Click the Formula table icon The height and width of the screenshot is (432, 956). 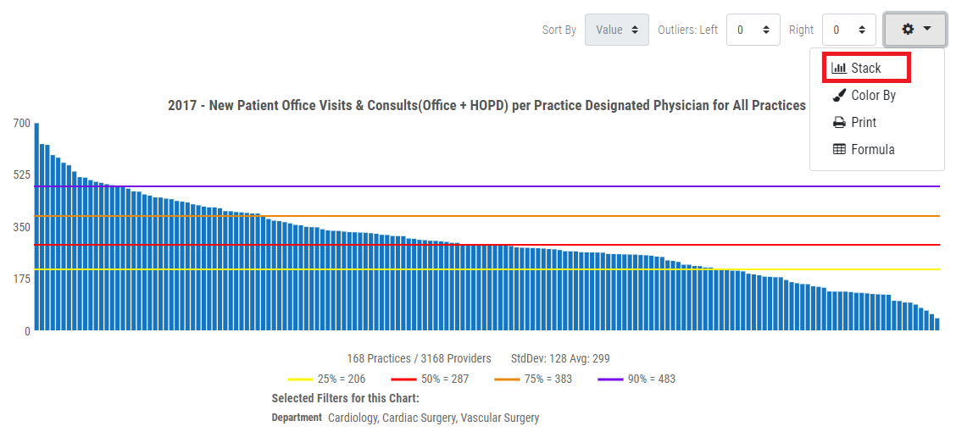839,149
